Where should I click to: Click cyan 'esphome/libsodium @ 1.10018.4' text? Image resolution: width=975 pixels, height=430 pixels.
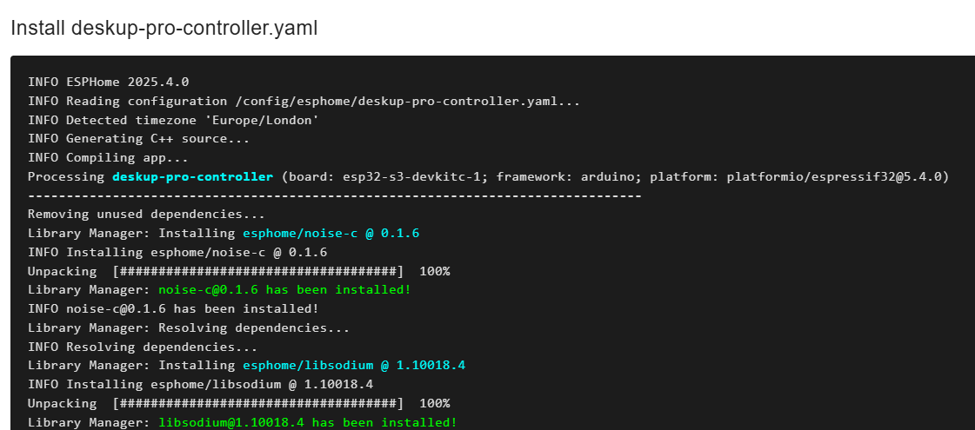tap(354, 366)
